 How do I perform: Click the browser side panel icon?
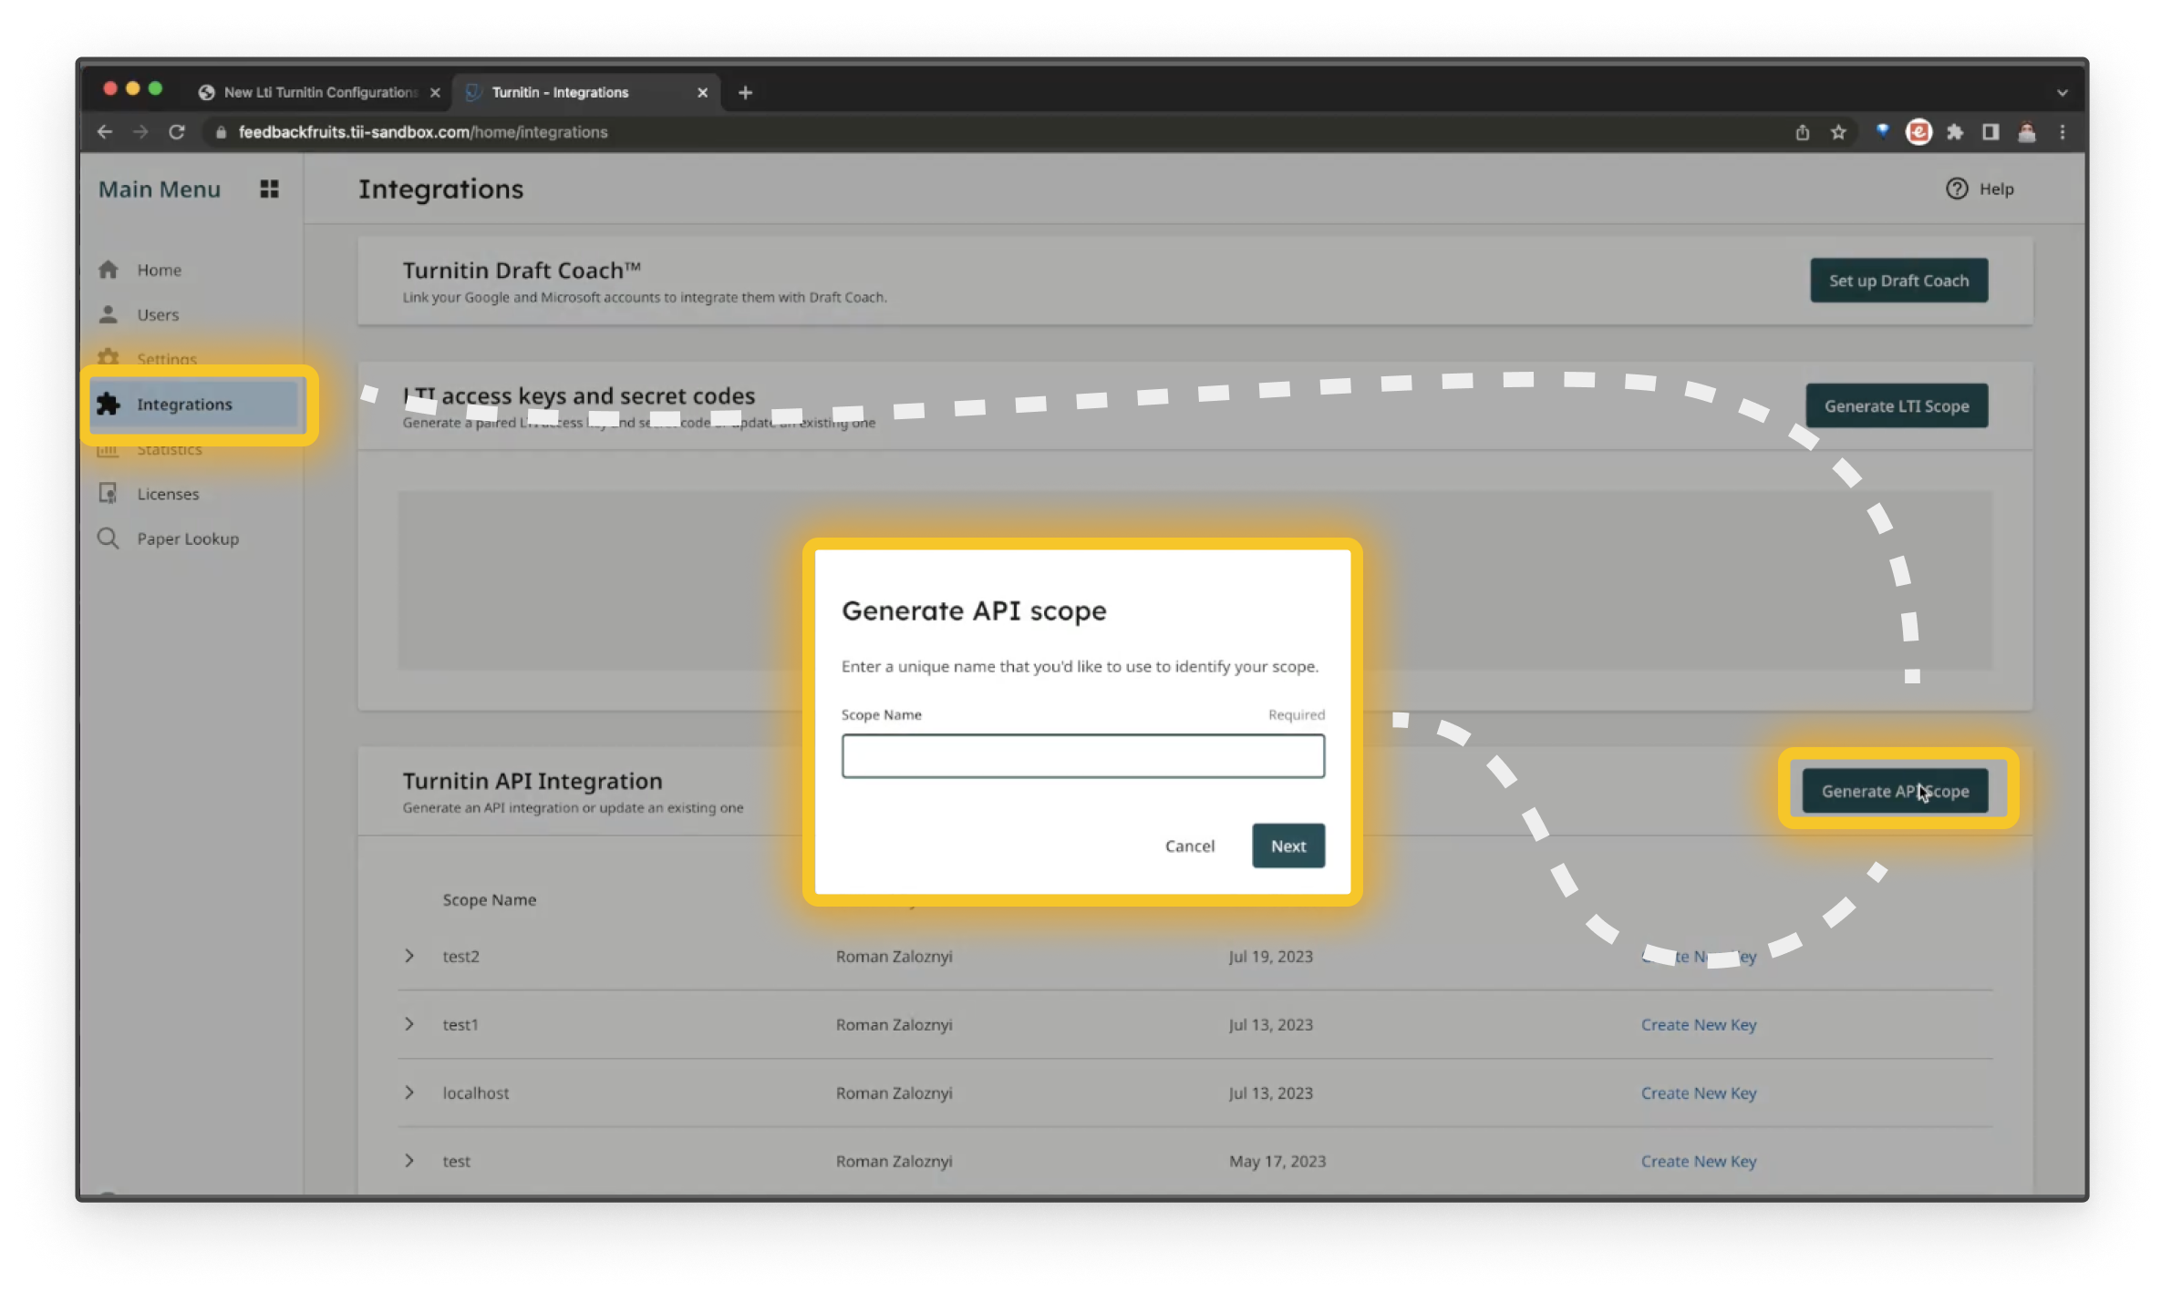[1990, 132]
